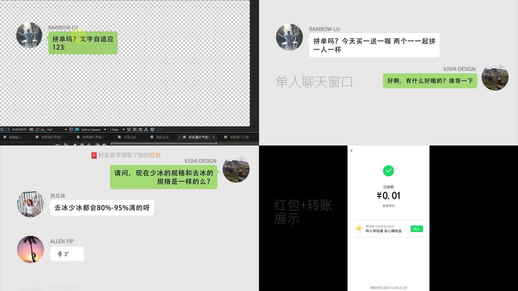This screenshot has width=518, height=291.
Task: Click the green bubble text 文字自适应 123
Action: [83, 43]
